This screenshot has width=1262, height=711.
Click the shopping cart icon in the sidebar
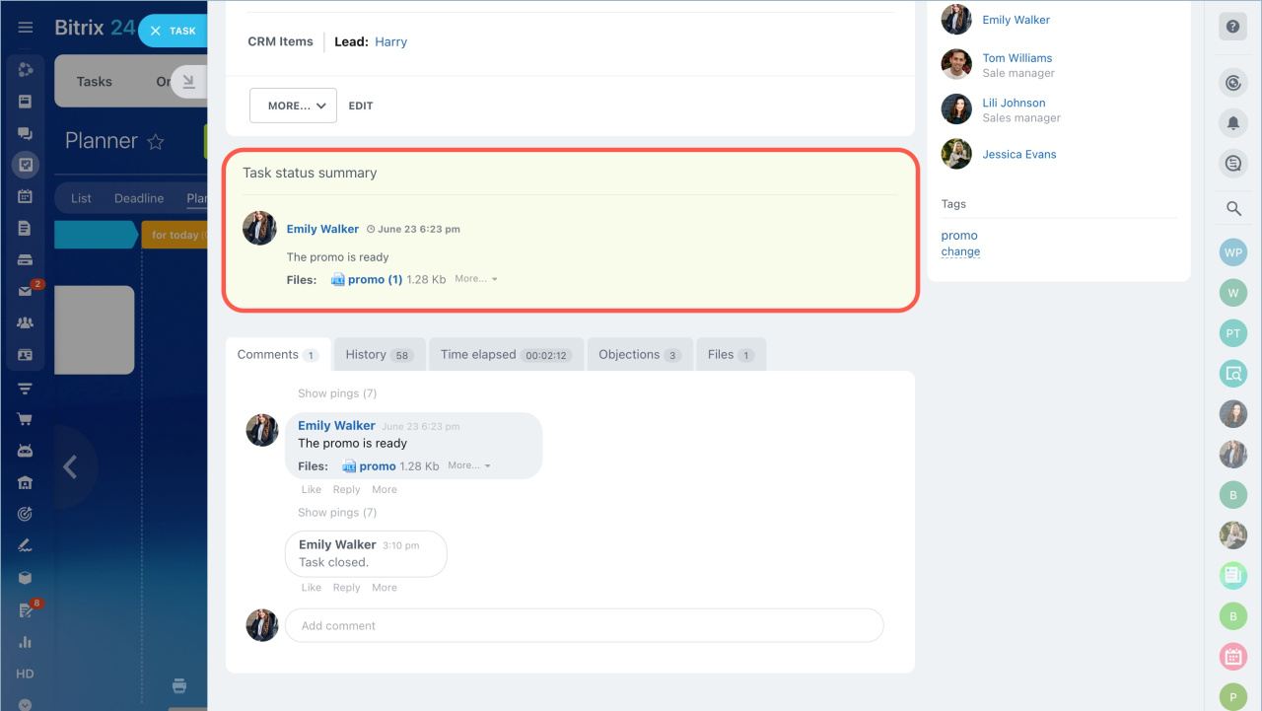26,419
